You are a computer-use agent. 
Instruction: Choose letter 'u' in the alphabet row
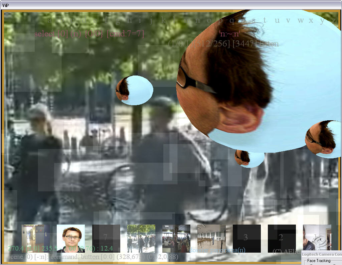pos(277,20)
